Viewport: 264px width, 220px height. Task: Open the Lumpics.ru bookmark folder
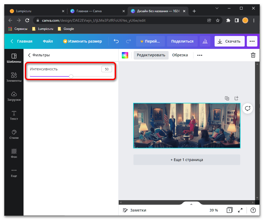(x=43, y=29)
